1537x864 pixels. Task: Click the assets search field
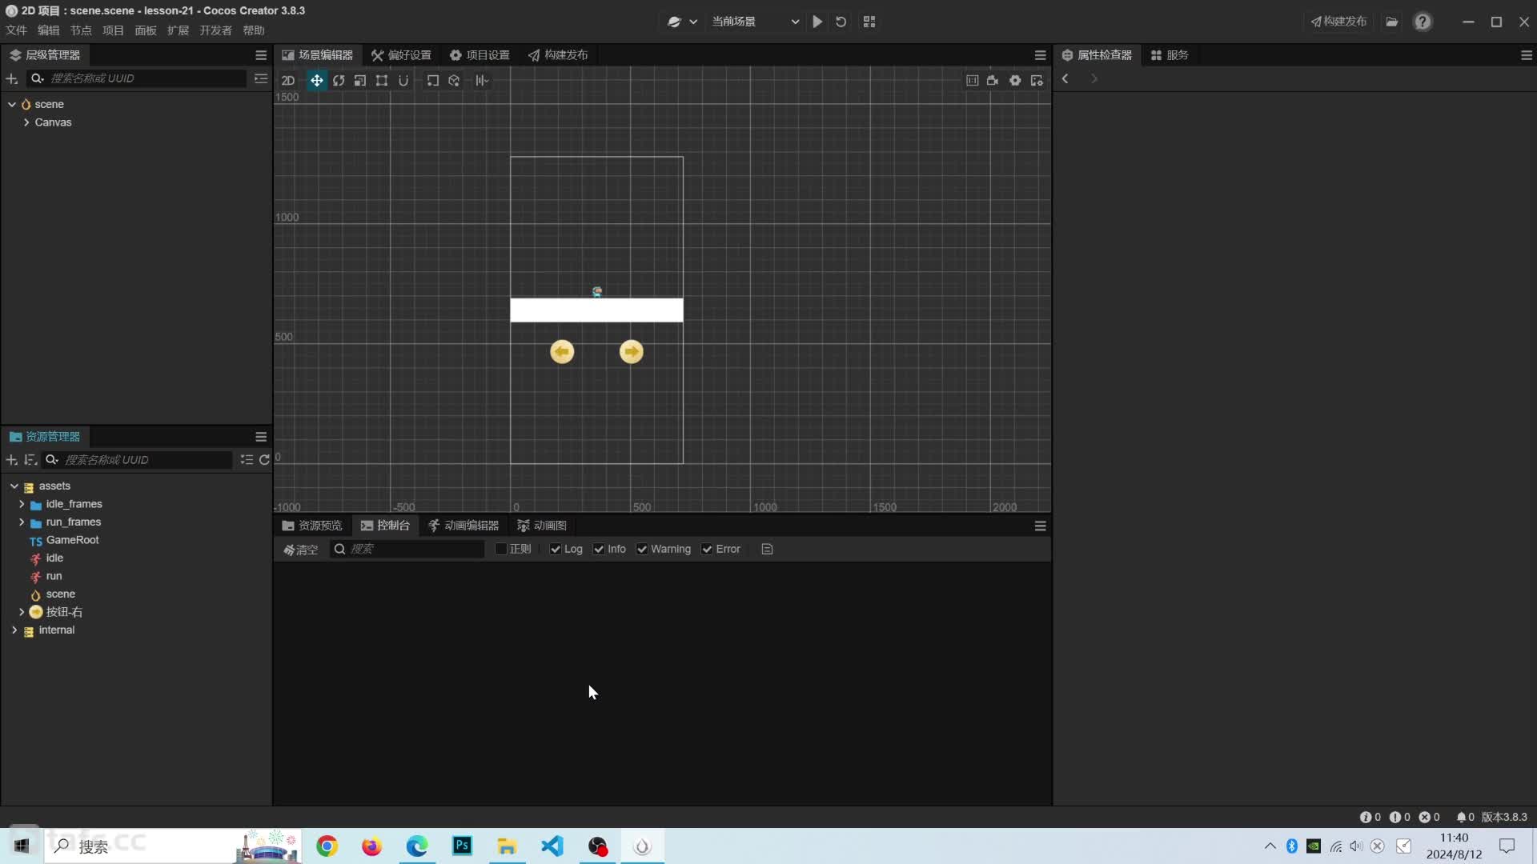click(138, 460)
